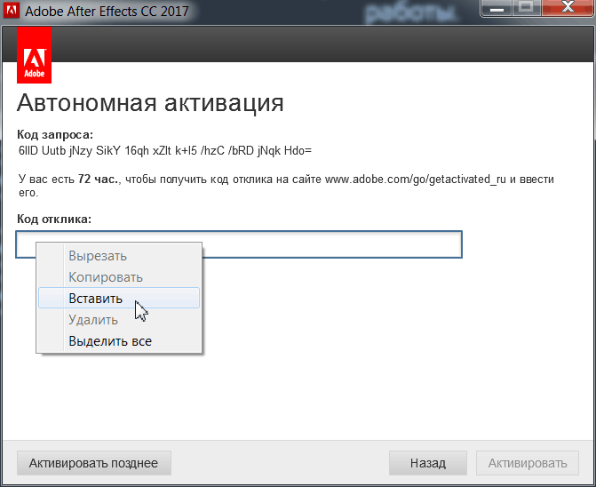This screenshot has height=487, width=596.
Task: Close the Adobe After Effects window
Action: (568, 8)
